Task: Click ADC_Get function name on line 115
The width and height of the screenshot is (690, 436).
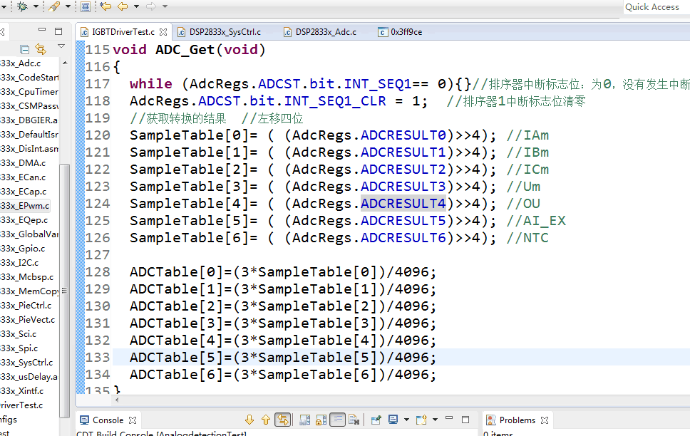Action: click(185, 49)
